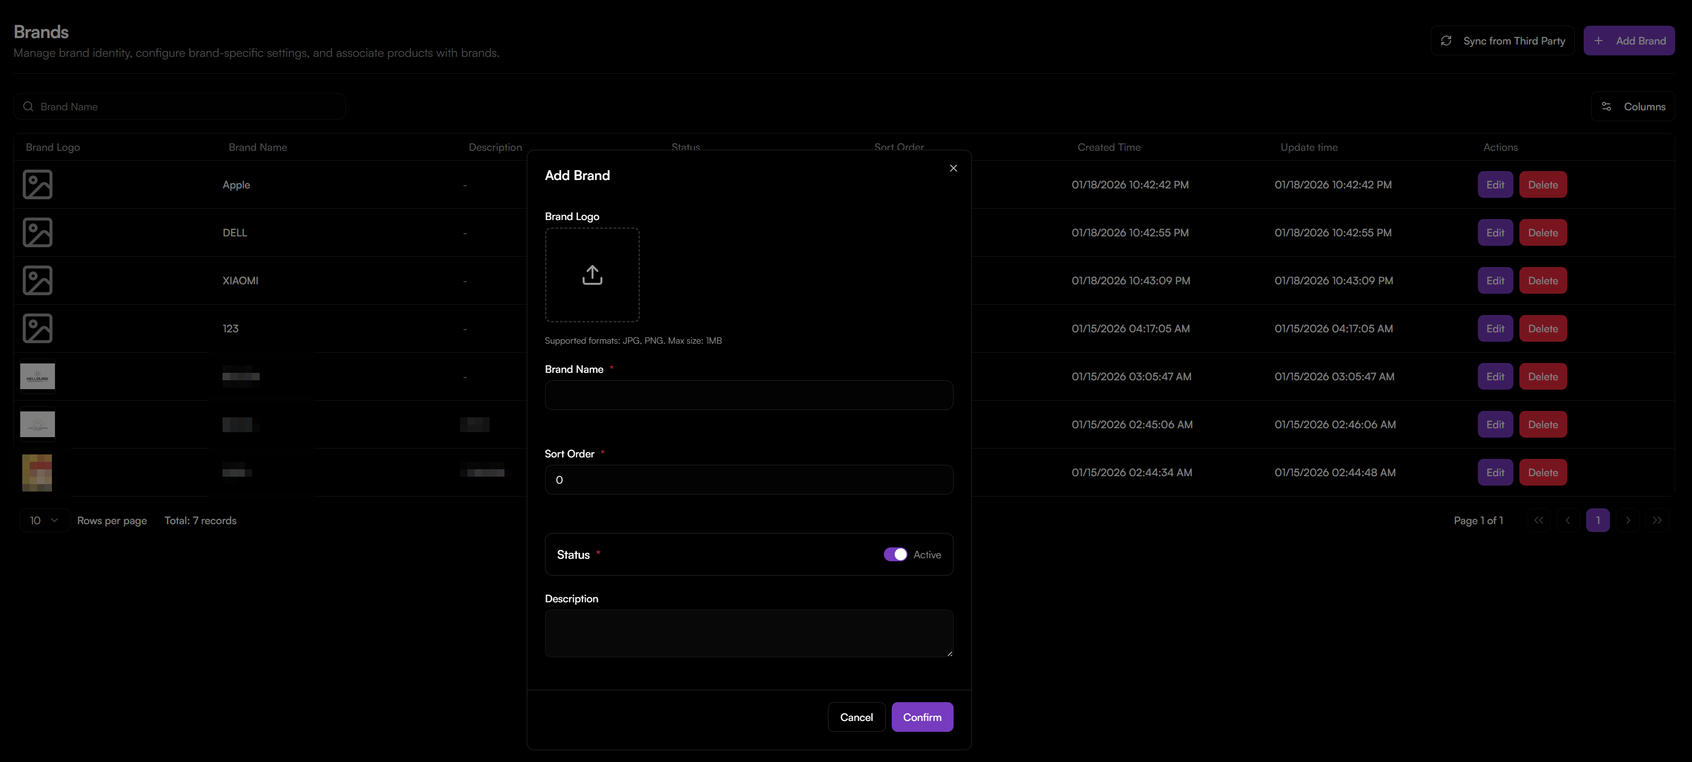Viewport: 1692px width, 762px height.
Task: Toggle the Active status switch off
Action: point(895,554)
